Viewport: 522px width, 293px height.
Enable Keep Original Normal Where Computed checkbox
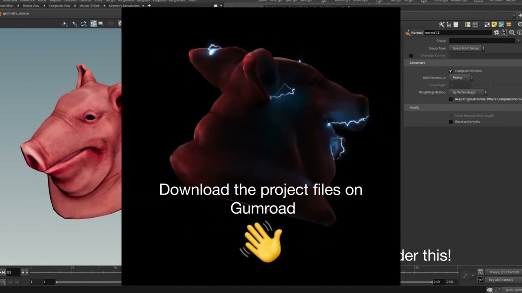(x=451, y=99)
